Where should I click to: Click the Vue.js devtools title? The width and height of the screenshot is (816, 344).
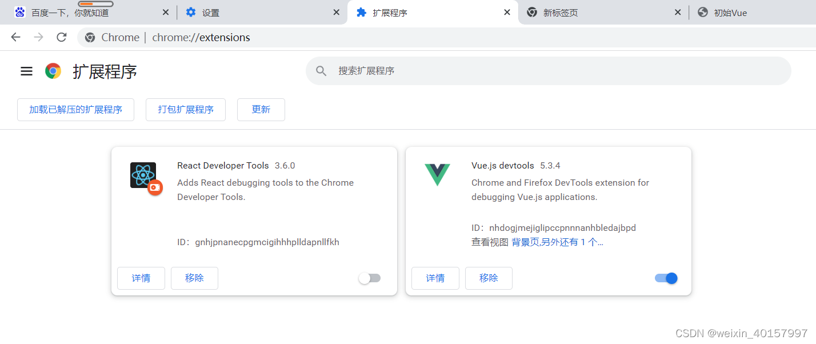coord(503,166)
